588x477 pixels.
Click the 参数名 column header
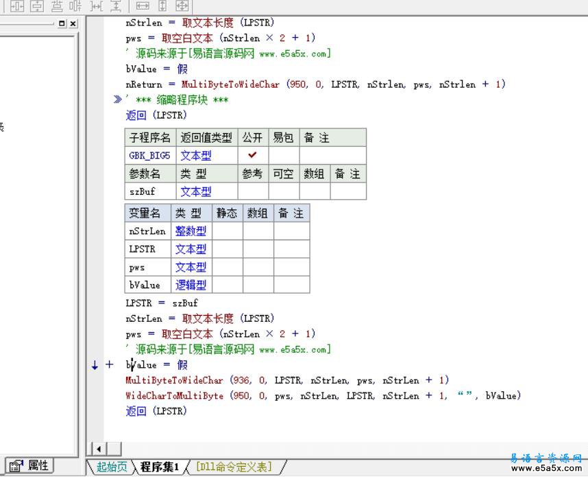(150, 173)
